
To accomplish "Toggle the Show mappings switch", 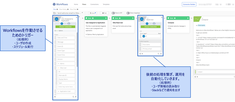I will [128, 13].
